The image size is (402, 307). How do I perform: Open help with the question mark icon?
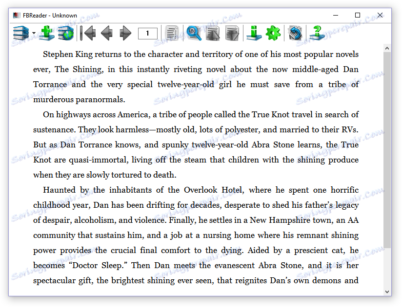[x=317, y=33]
